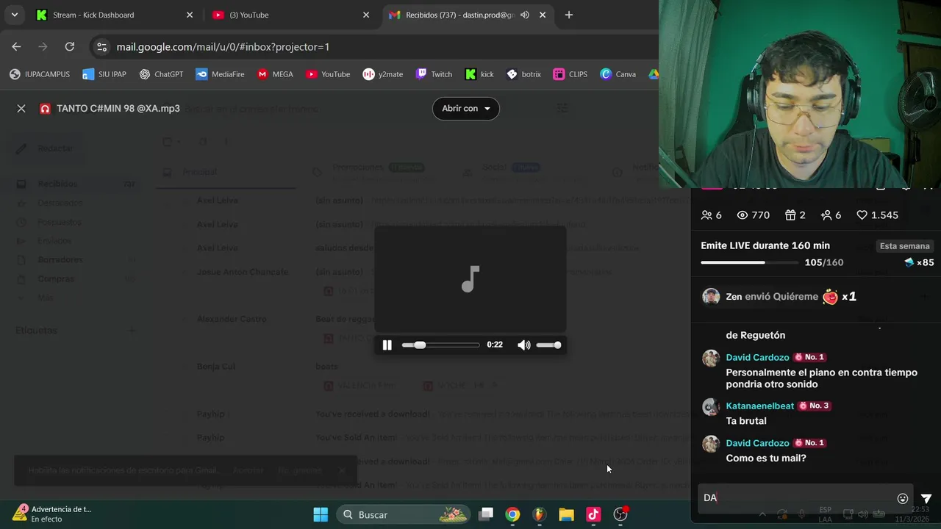Click the 'Ta brutal' chat message
The height and width of the screenshot is (529, 941).
[x=746, y=421]
